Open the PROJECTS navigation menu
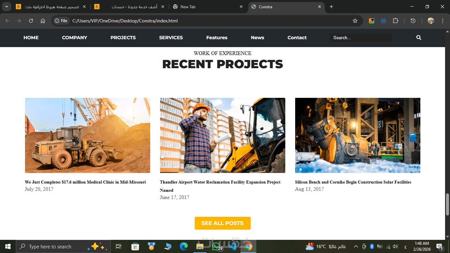This screenshot has height=253, width=450. click(x=123, y=38)
